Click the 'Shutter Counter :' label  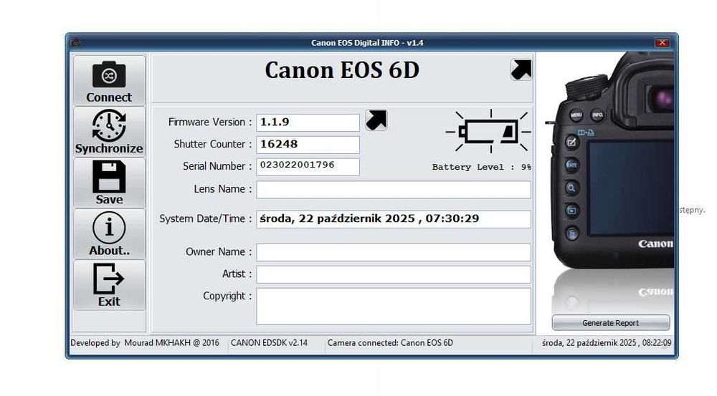point(213,144)
